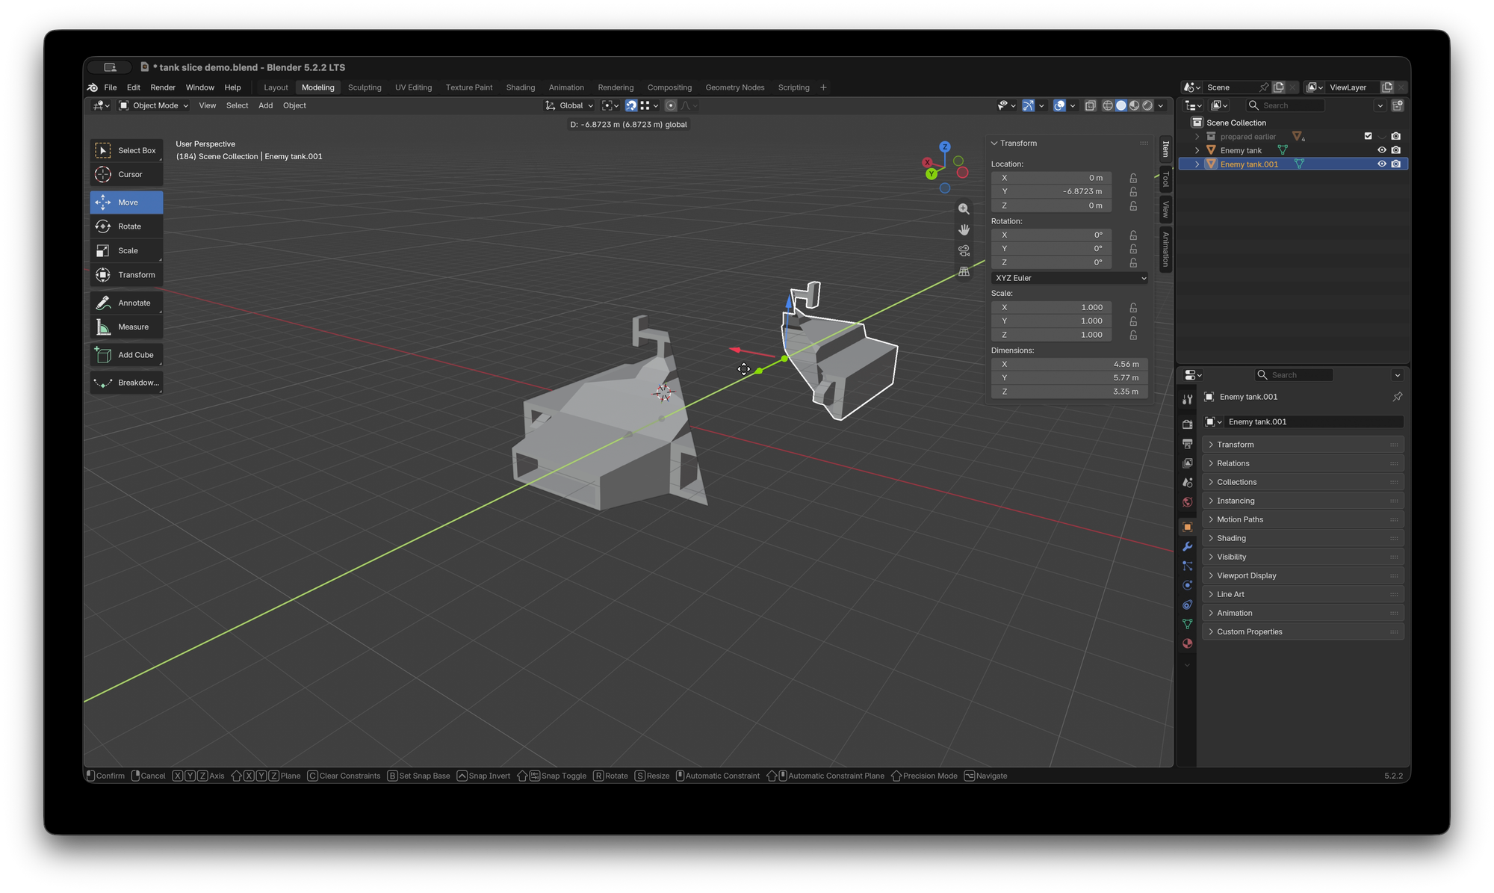This screenshot has width=1494, height=893.
Task: Switch to the UV Editing workspace tab
Action: 413,87
